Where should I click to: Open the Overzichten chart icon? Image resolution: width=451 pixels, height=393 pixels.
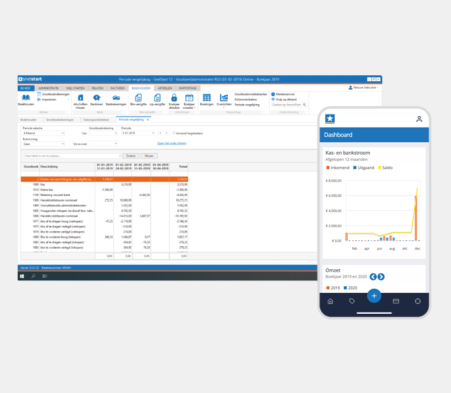point(224,98)
